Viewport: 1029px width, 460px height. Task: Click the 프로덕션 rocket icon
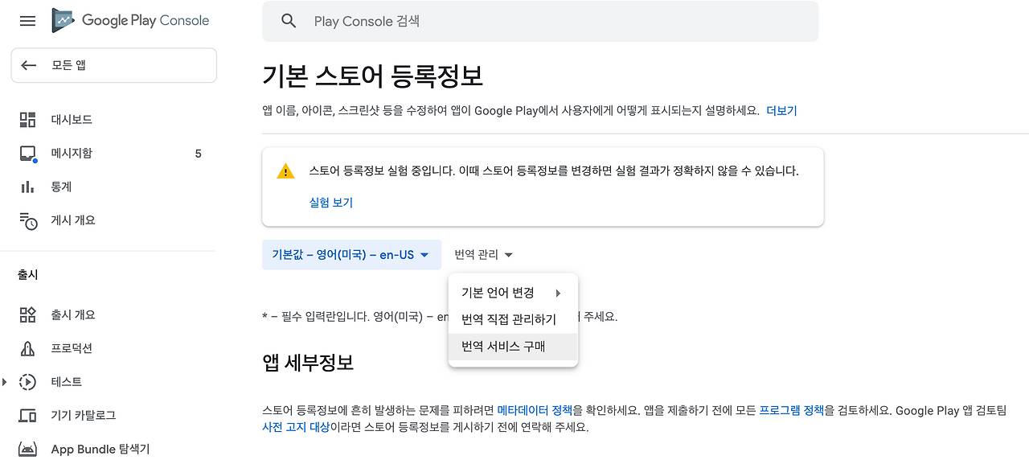[27, 348]
